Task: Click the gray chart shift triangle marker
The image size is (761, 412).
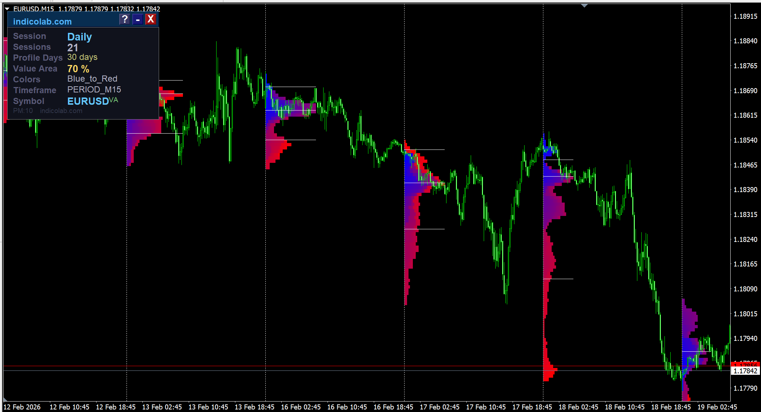Action: pyautogui.click(x=584, y=6)
